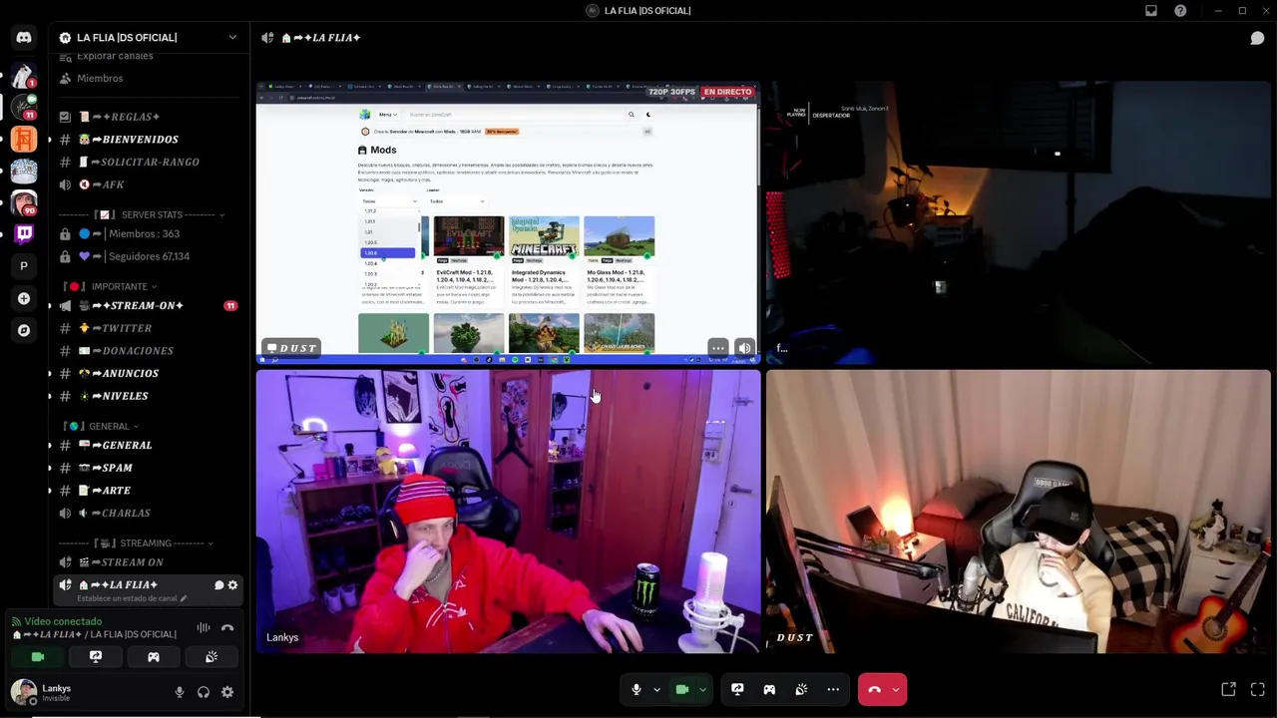Open soundboard in bottom call bar
The width and height of the screenshot is (1277, 718).
pos(801,689)
